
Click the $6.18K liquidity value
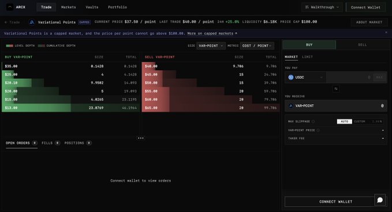pyautogui.click(x=270, y=22)
